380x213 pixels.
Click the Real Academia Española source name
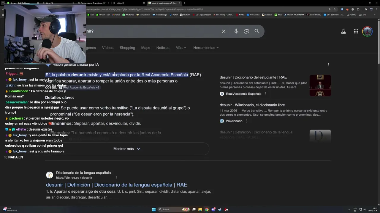[244, 94]
